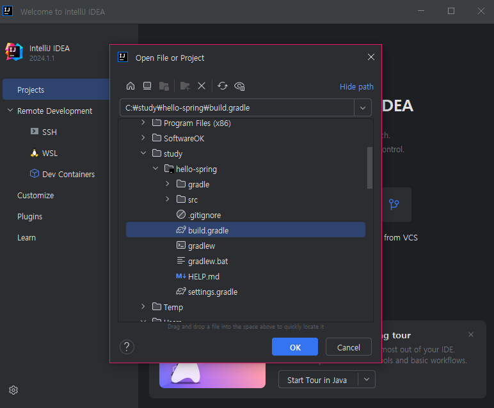This screenshot has height=408, width=494.
Task: Open the path history dropdown
Action: click(x=363, y=108)
